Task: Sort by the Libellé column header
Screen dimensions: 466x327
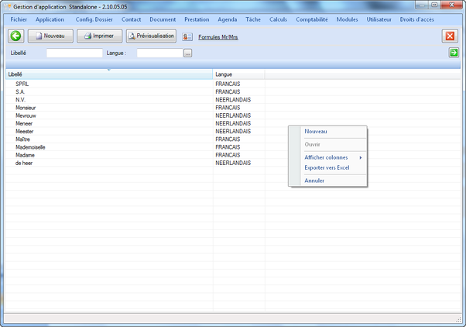Action: click(108, 74)
